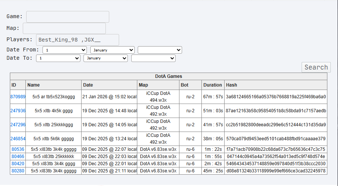
Task: Expand the Date To month dropdown
Action: 106,58
